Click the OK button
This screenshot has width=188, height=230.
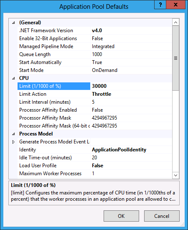pos(121,216)
